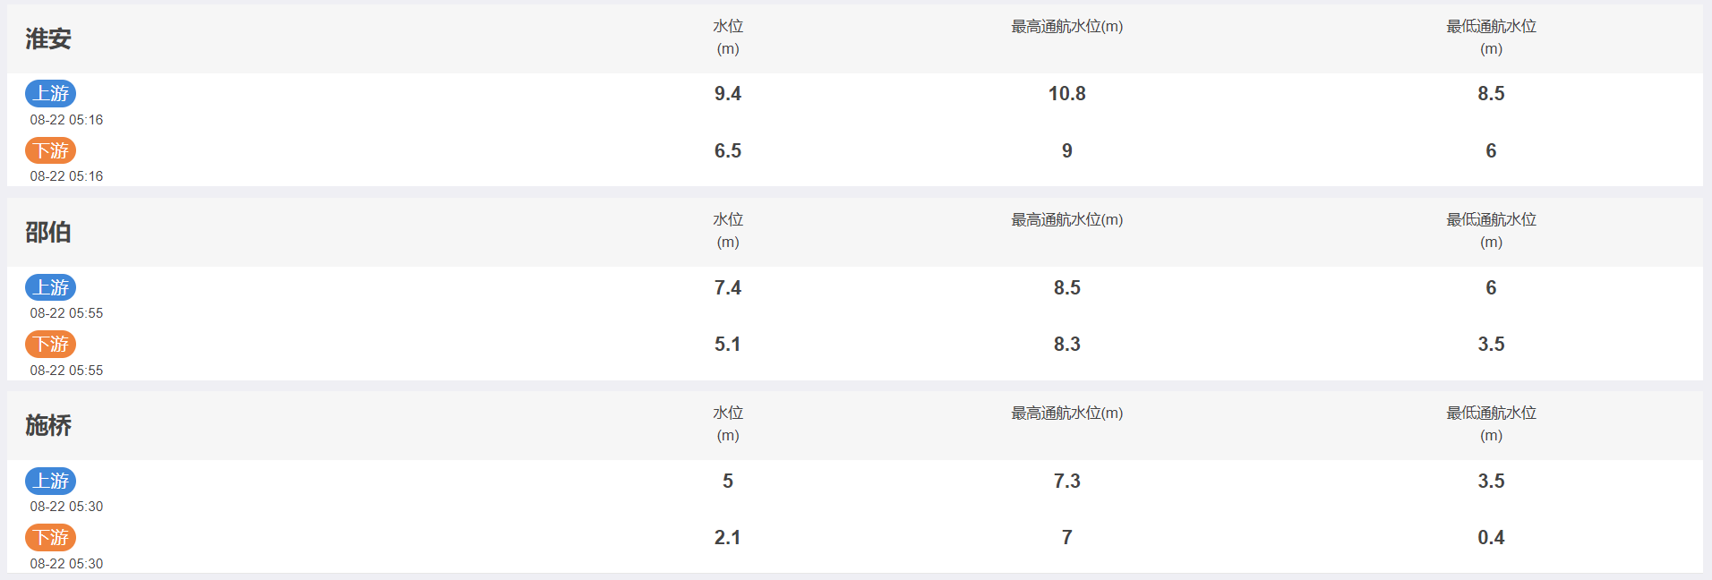The width and height of the screenshot is (1712, 580).
Task: Click 邵伯 upstream timestamp 08-22 05:55
Action: 66,313
